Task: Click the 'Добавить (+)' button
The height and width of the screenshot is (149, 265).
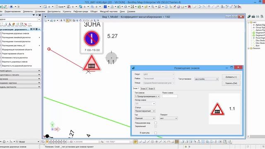Action: (231, 77)
